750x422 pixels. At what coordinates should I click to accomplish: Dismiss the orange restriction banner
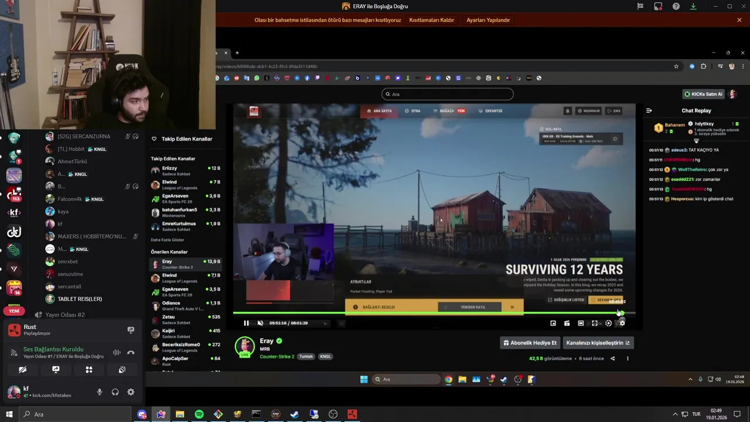(739, 20)
